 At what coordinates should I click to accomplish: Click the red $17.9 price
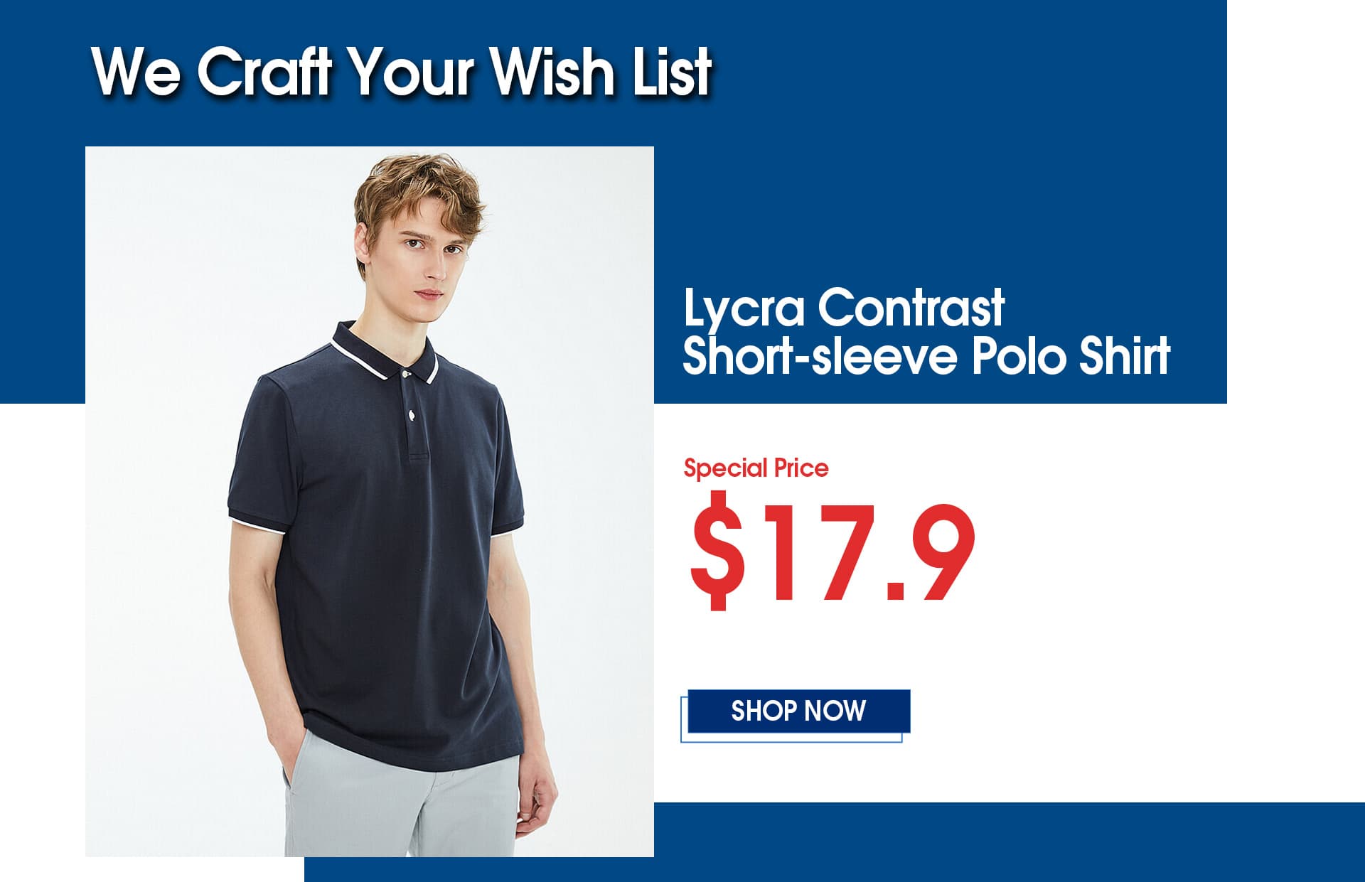tap(833, 551)
